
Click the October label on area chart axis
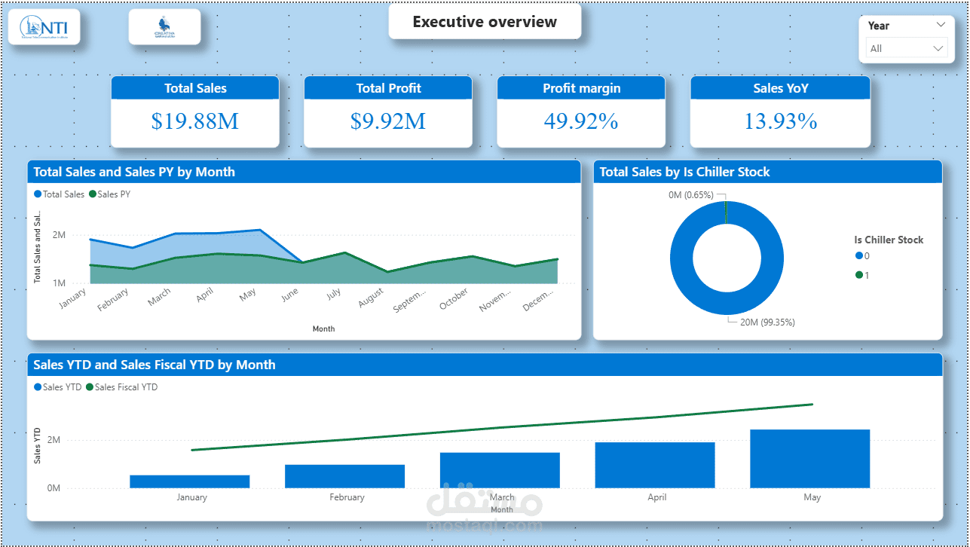click(454, 298)
